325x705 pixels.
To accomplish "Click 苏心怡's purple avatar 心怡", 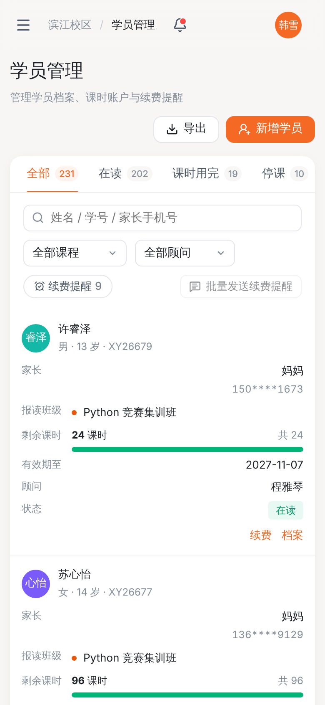I will tap(36, 584).
